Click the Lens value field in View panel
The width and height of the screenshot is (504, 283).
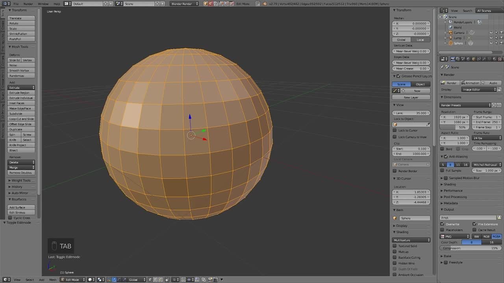[x=411, y=113]
